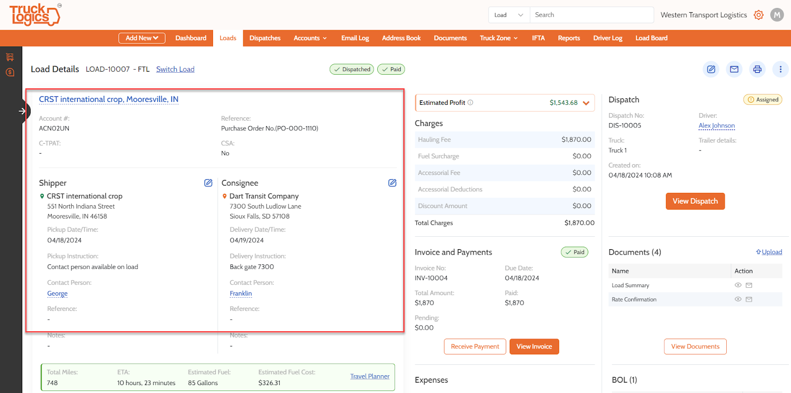This screenshot has width=791, height=393.
Task: Open the IFTA tab
Action: [538, 38]
